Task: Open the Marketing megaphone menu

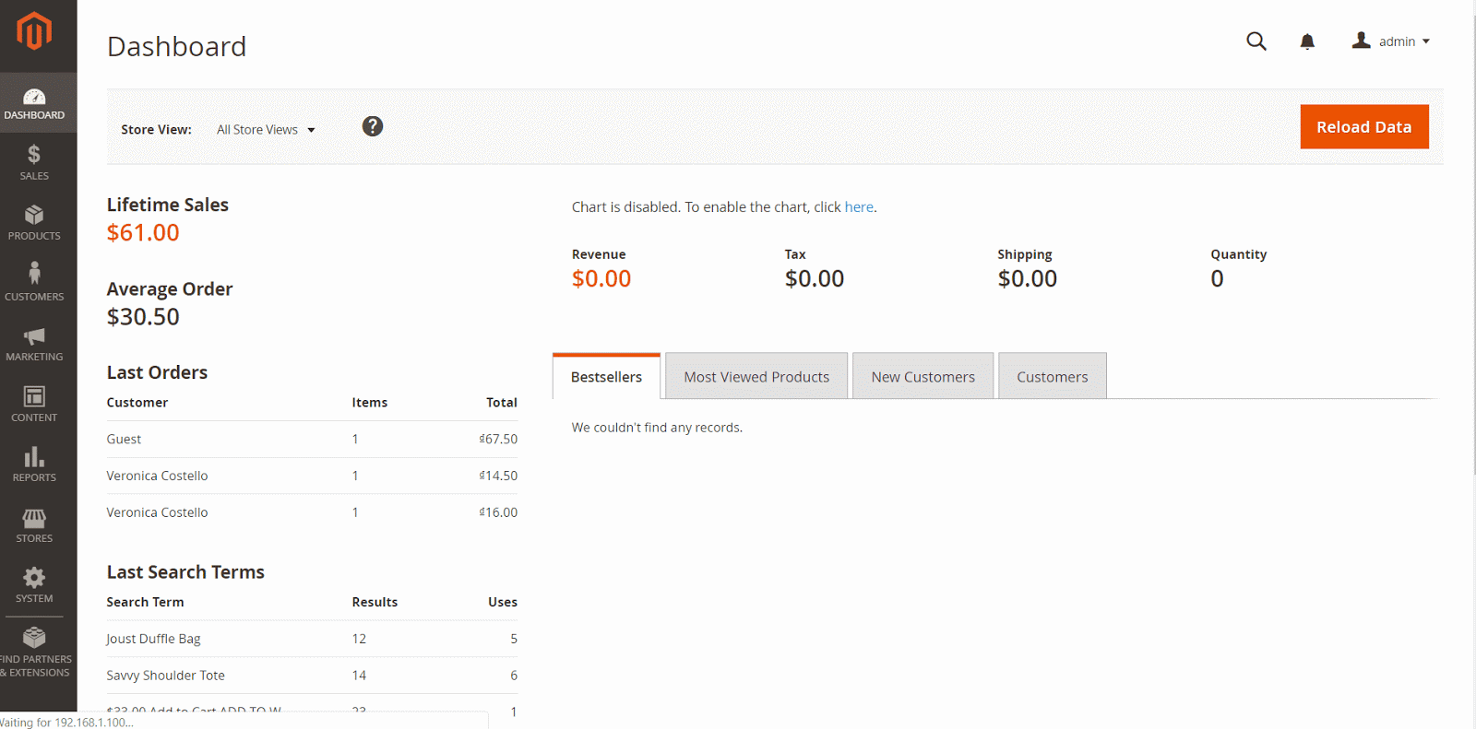Action: (34, 344)
